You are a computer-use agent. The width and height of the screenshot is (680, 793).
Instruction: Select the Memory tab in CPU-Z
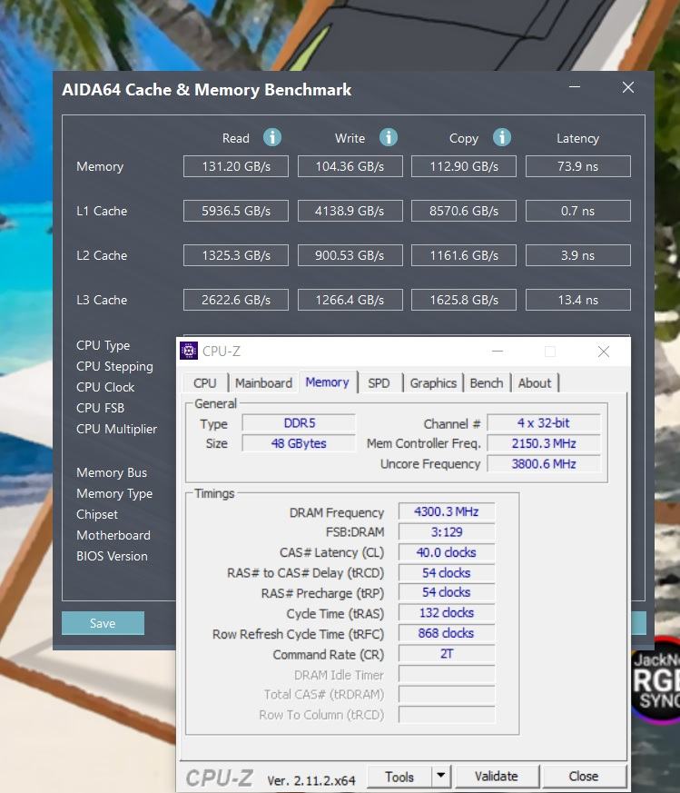(327, 382)
